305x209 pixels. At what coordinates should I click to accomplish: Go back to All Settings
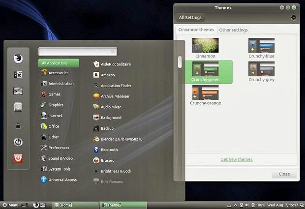(190, 18)
